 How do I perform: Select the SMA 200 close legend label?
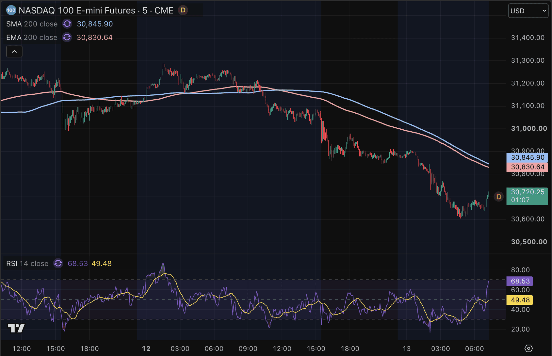point(32,24)
